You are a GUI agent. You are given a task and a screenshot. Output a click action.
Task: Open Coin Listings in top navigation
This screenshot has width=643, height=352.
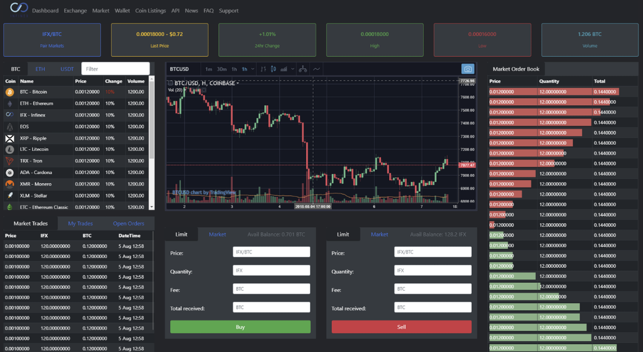click(x=151, y=11)
